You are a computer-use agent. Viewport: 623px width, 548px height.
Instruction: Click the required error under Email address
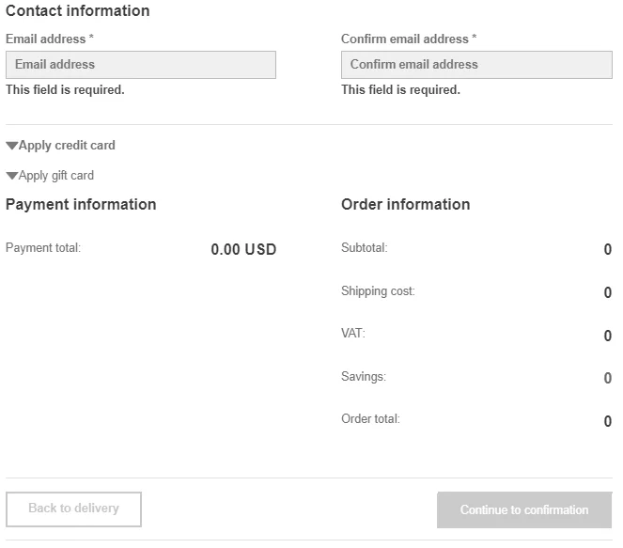tap(65, 90)
